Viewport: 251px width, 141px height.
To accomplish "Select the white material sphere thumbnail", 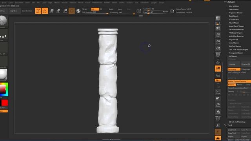I will coord(3,74).
